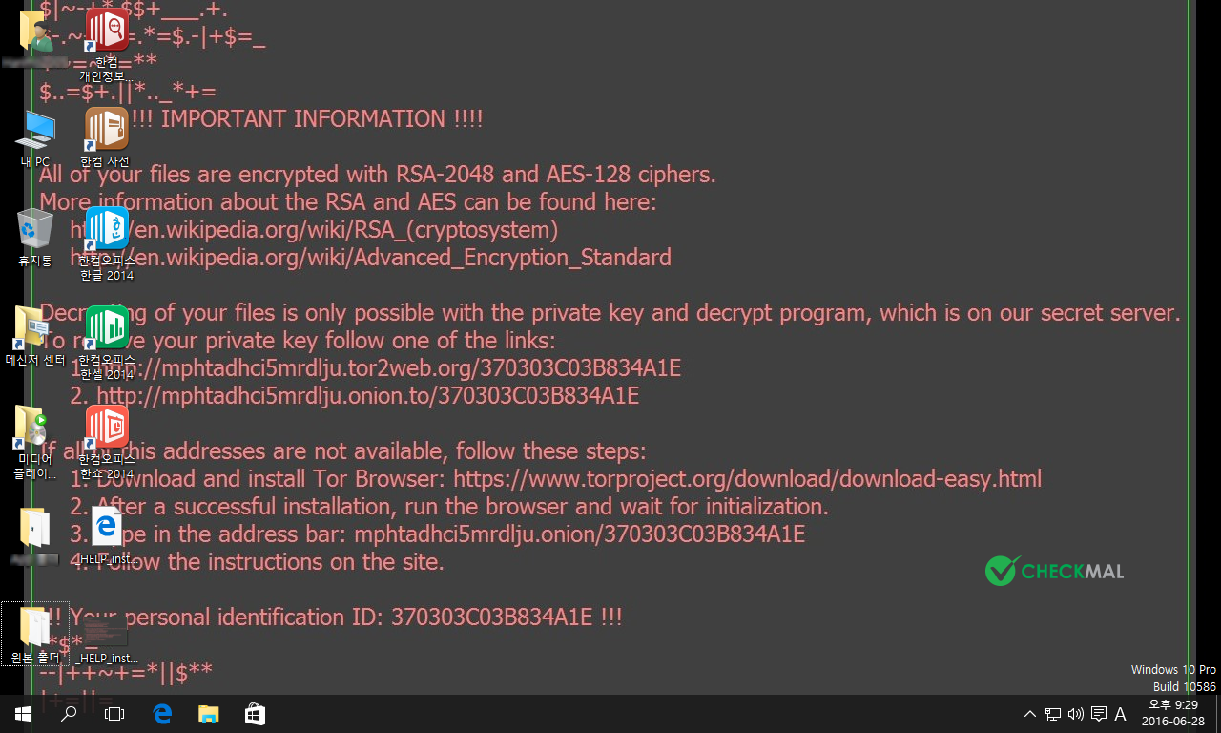Image resolution: width=1221 pixels, height=733 pixels.
Task: Click the 한컴 사전 dictionary icon
Action: coord(106,129)
